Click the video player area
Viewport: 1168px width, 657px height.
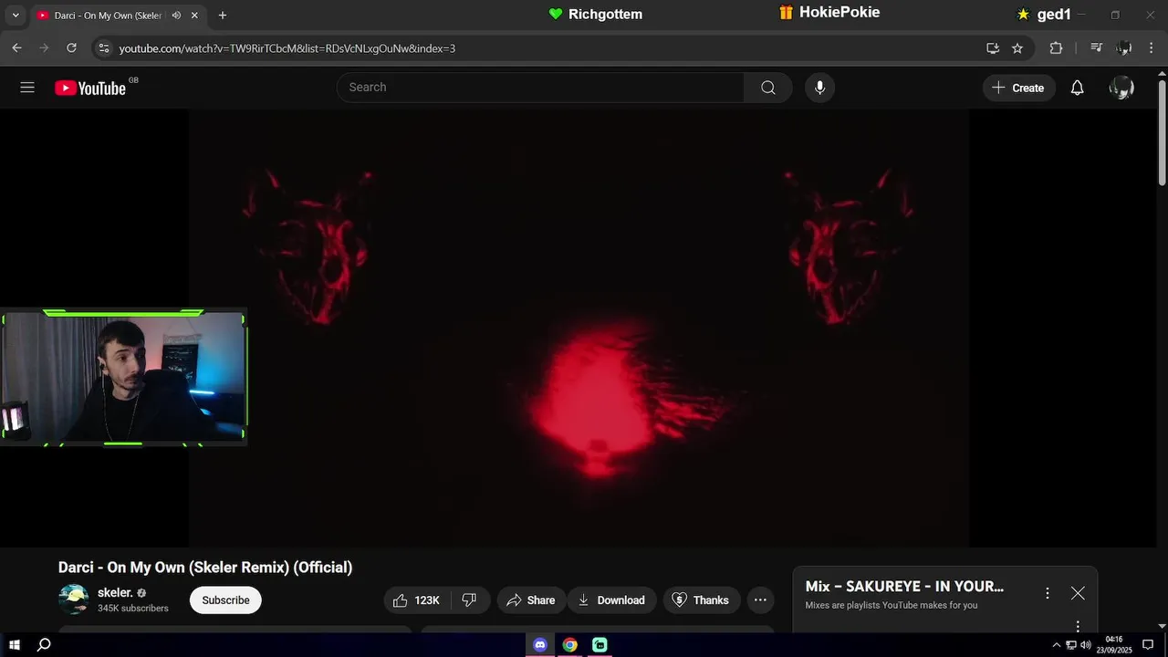pyautogui.click(x=579, y=328)
